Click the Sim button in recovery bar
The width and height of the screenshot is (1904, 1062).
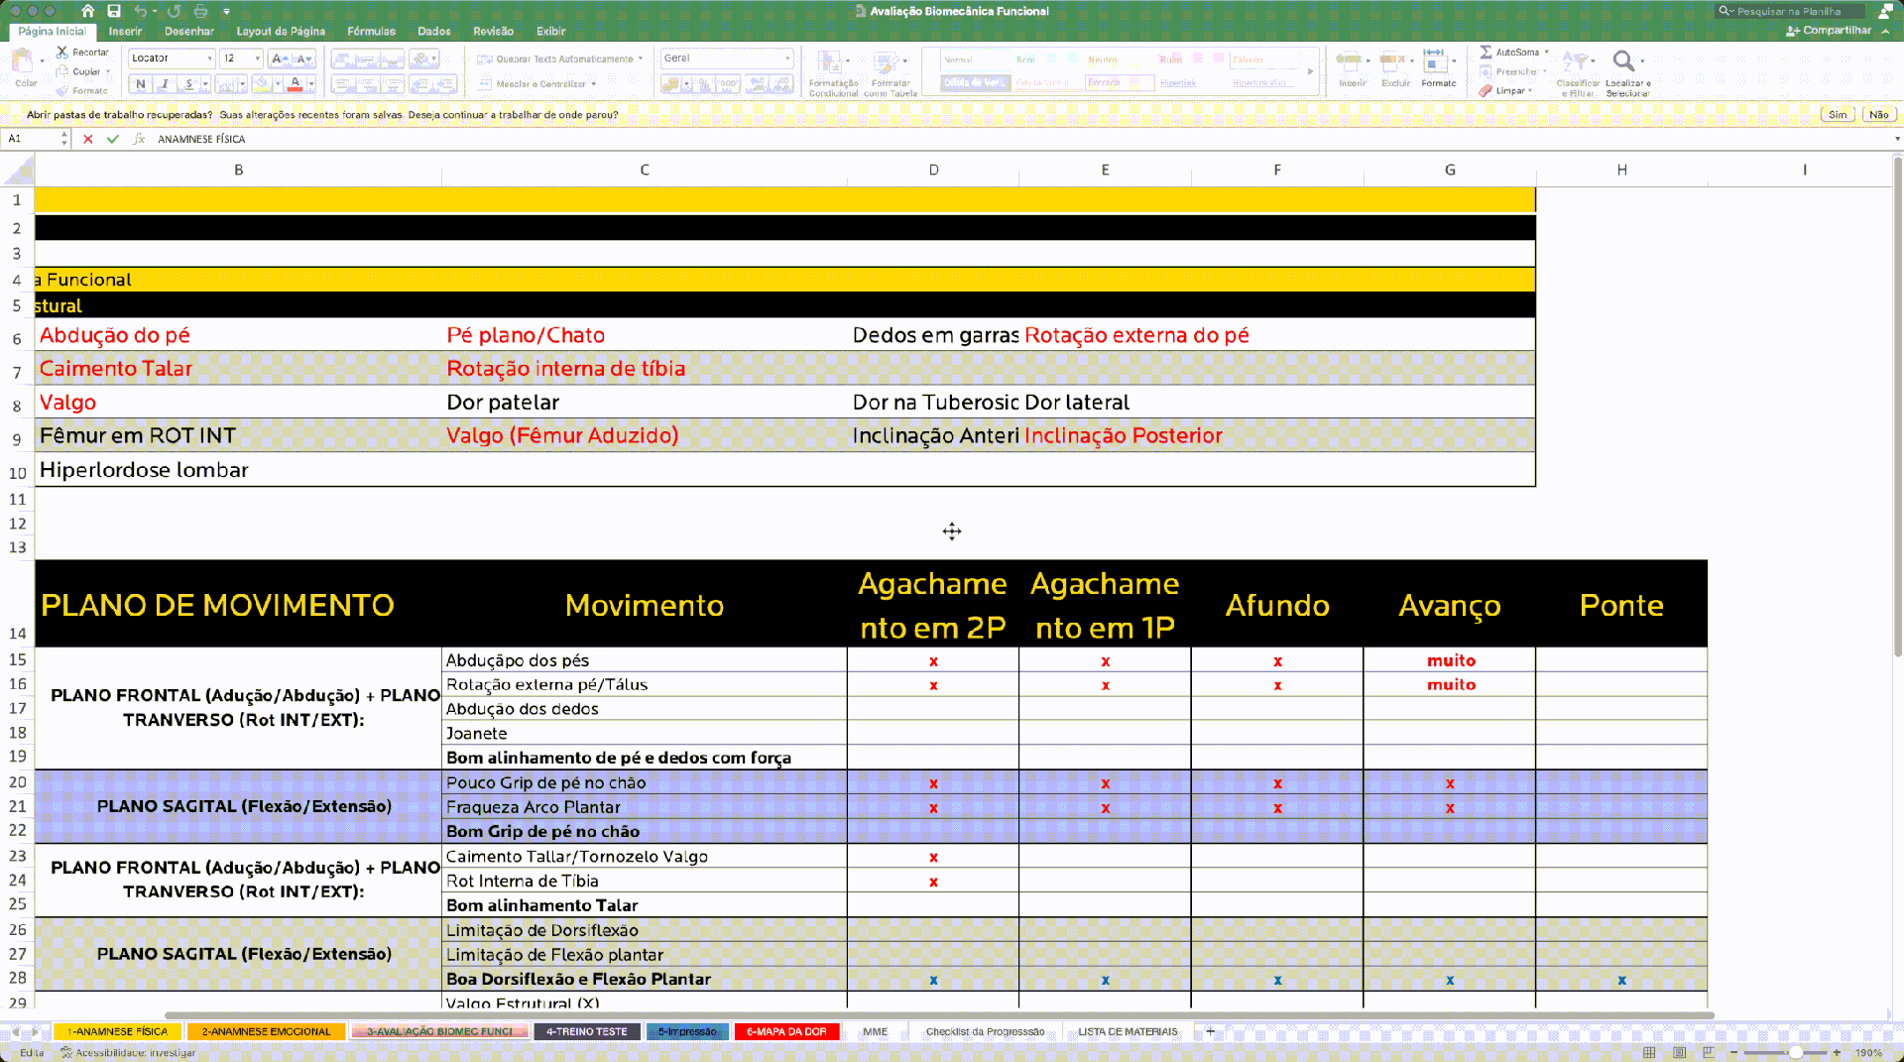(1838, 115)
